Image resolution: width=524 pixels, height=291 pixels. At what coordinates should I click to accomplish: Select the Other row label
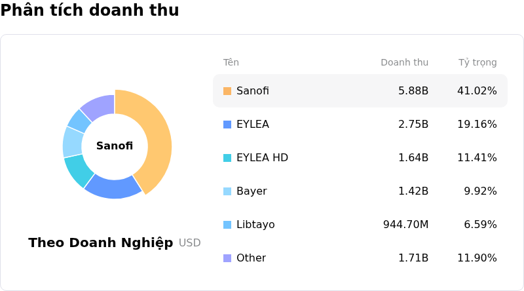point(251,258)
